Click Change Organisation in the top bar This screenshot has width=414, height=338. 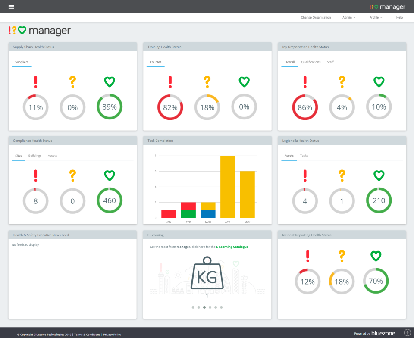tap(316, 17)
